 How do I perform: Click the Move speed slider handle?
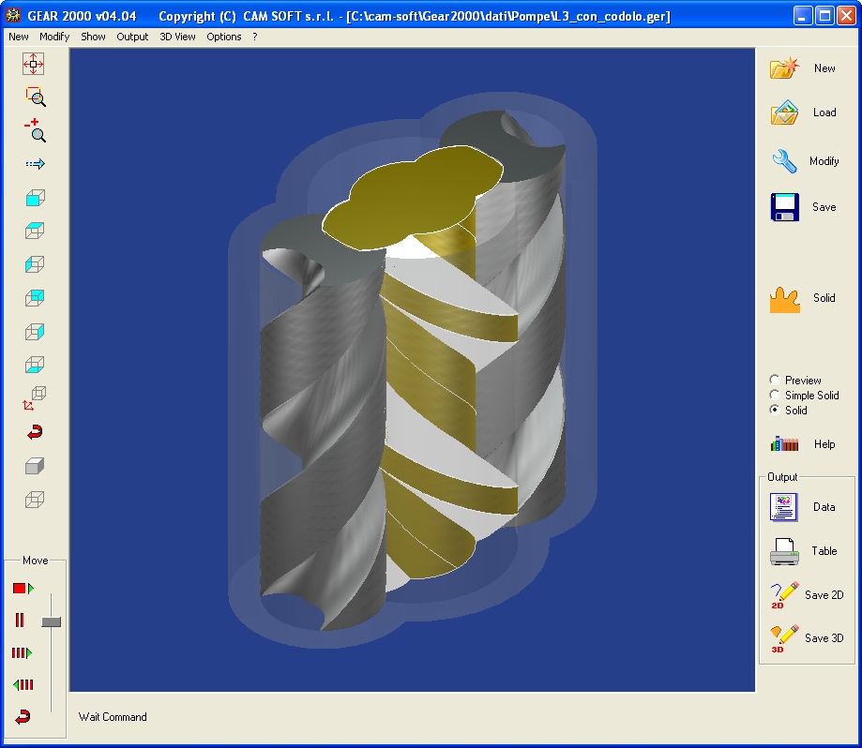point(52,621)
